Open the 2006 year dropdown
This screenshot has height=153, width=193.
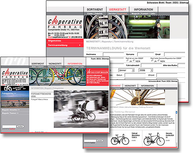coord(146,70)
